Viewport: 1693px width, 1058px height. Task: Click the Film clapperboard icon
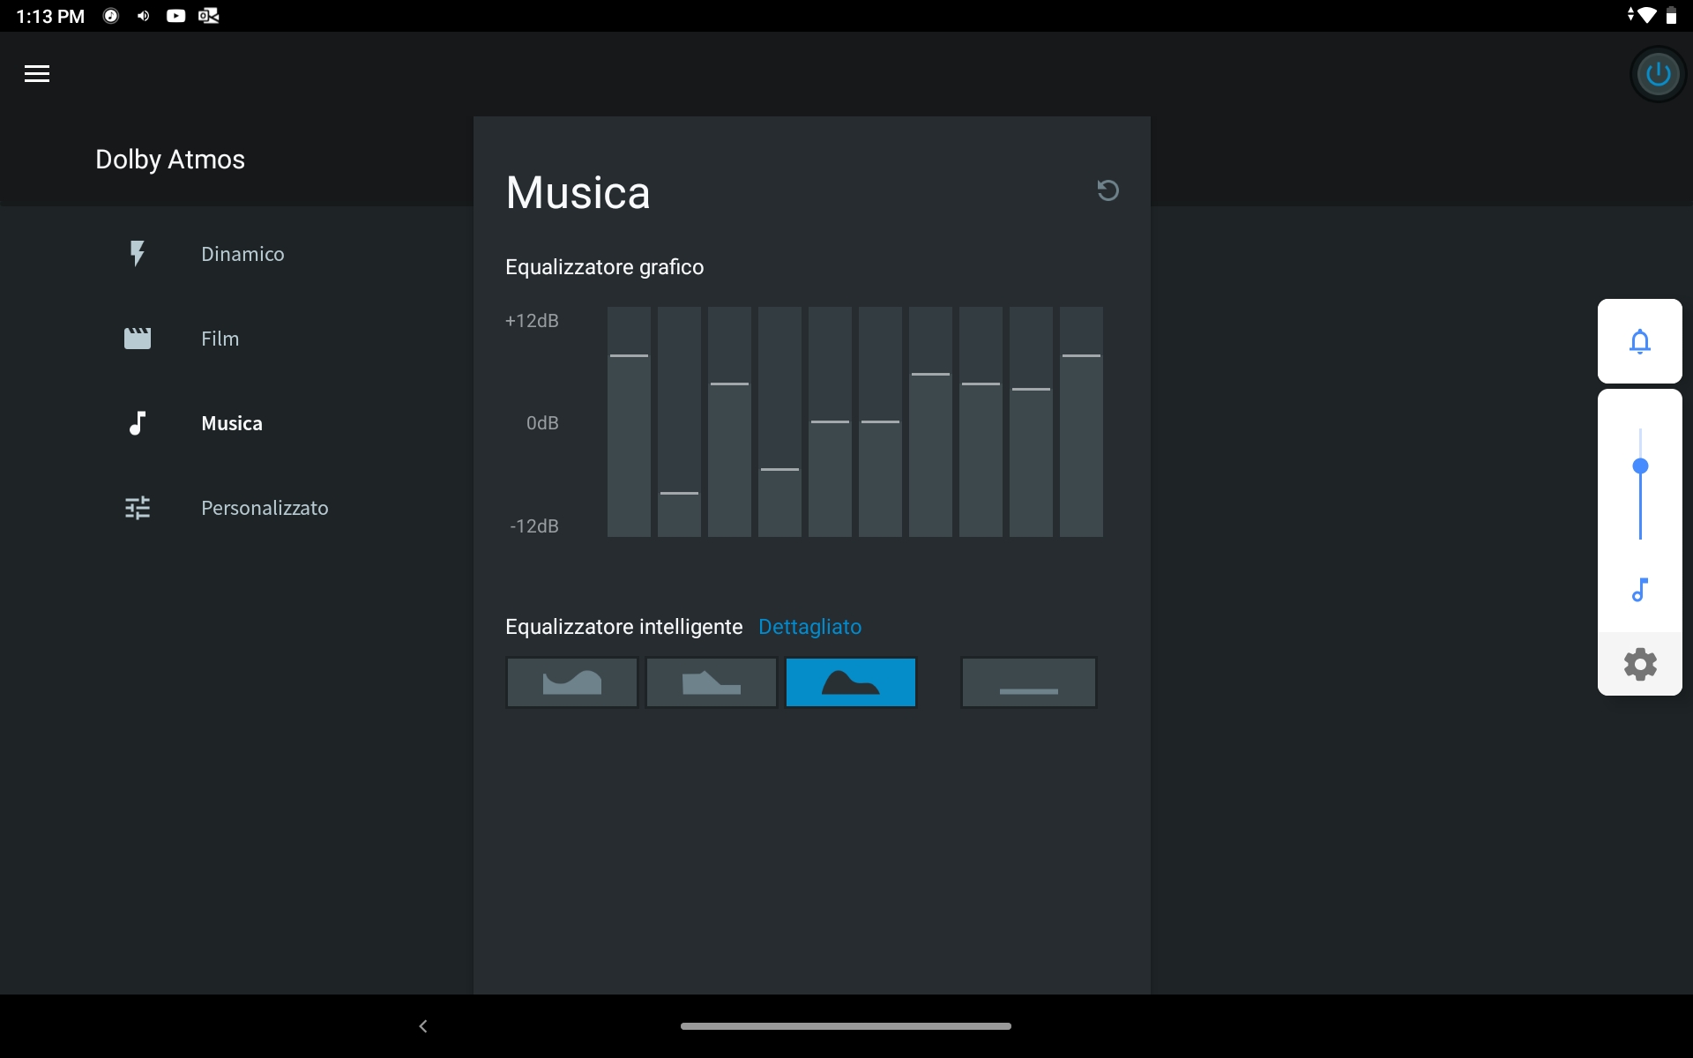coord(138,339)
